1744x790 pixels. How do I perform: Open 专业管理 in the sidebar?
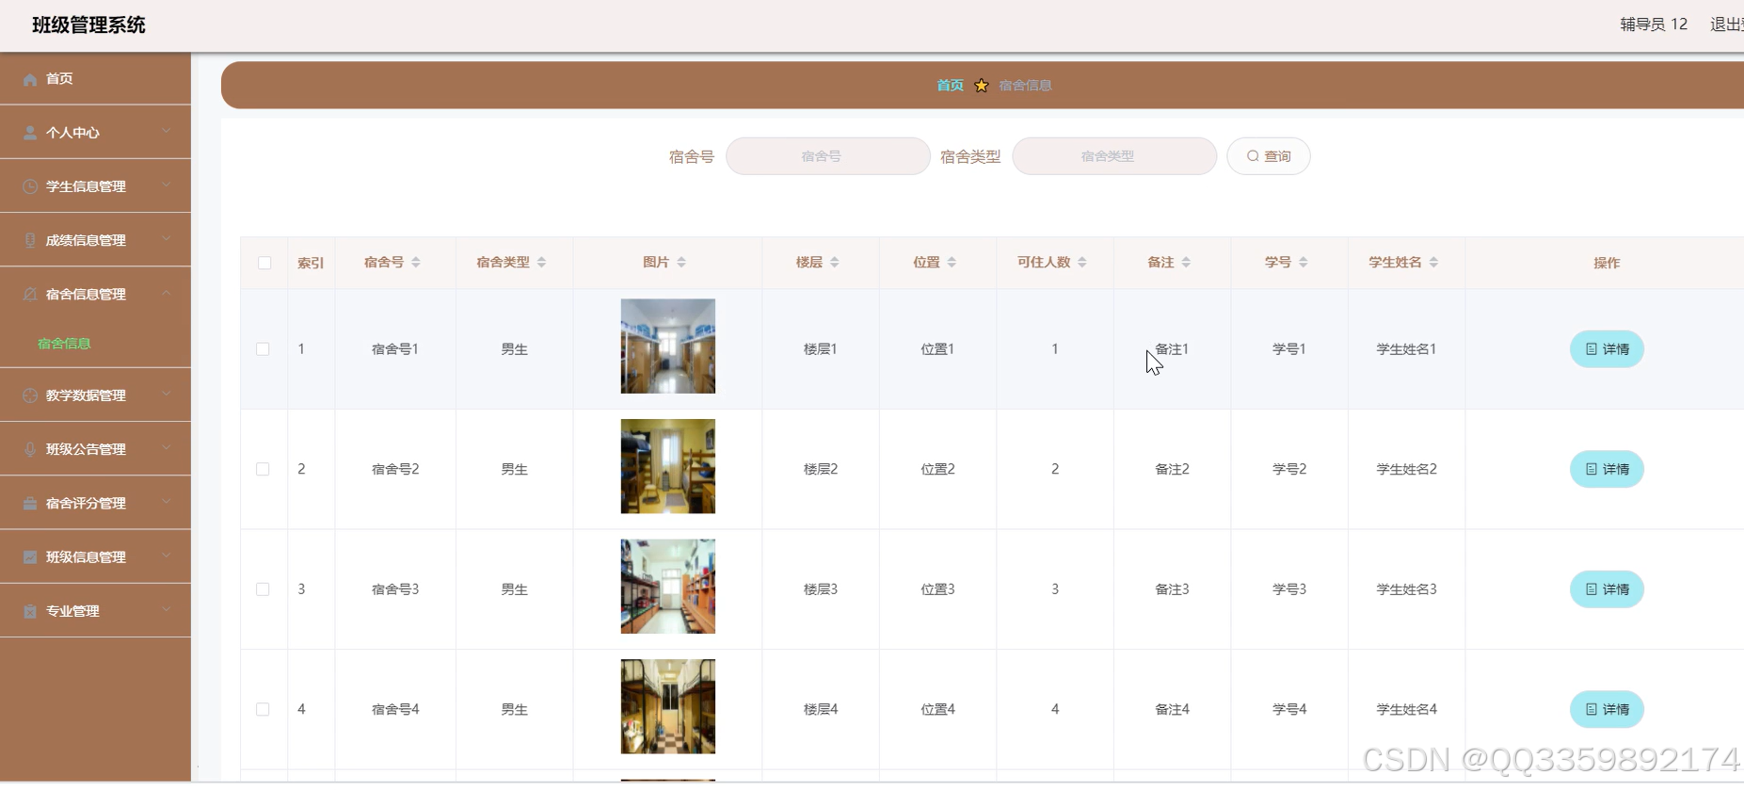coord(95,611)
